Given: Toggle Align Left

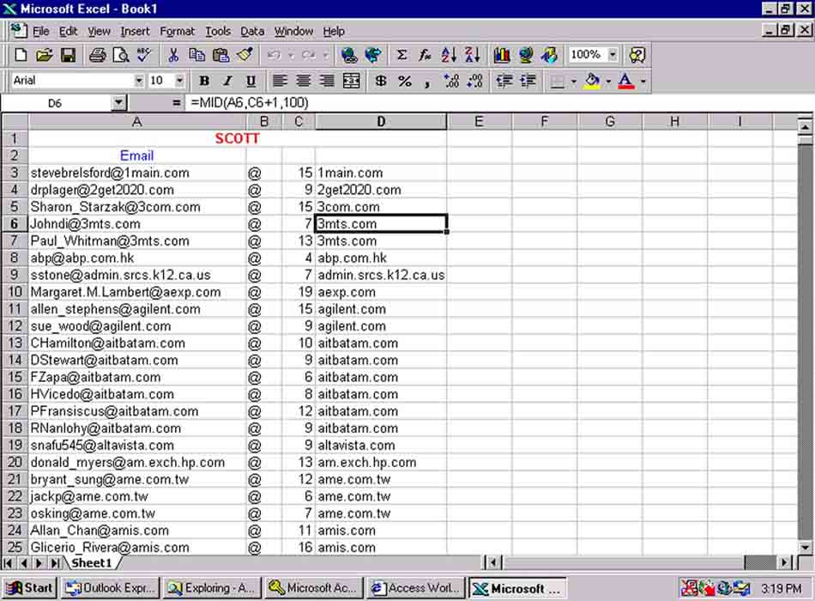Looking at the screenshot, I should click(x=280, y=81).
